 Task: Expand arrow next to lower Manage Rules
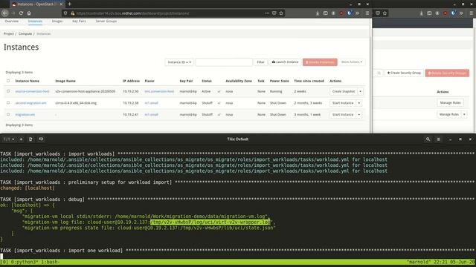point(464,114)
